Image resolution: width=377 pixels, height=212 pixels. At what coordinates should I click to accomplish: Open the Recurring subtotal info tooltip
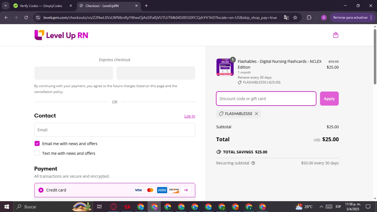[253, 163]
